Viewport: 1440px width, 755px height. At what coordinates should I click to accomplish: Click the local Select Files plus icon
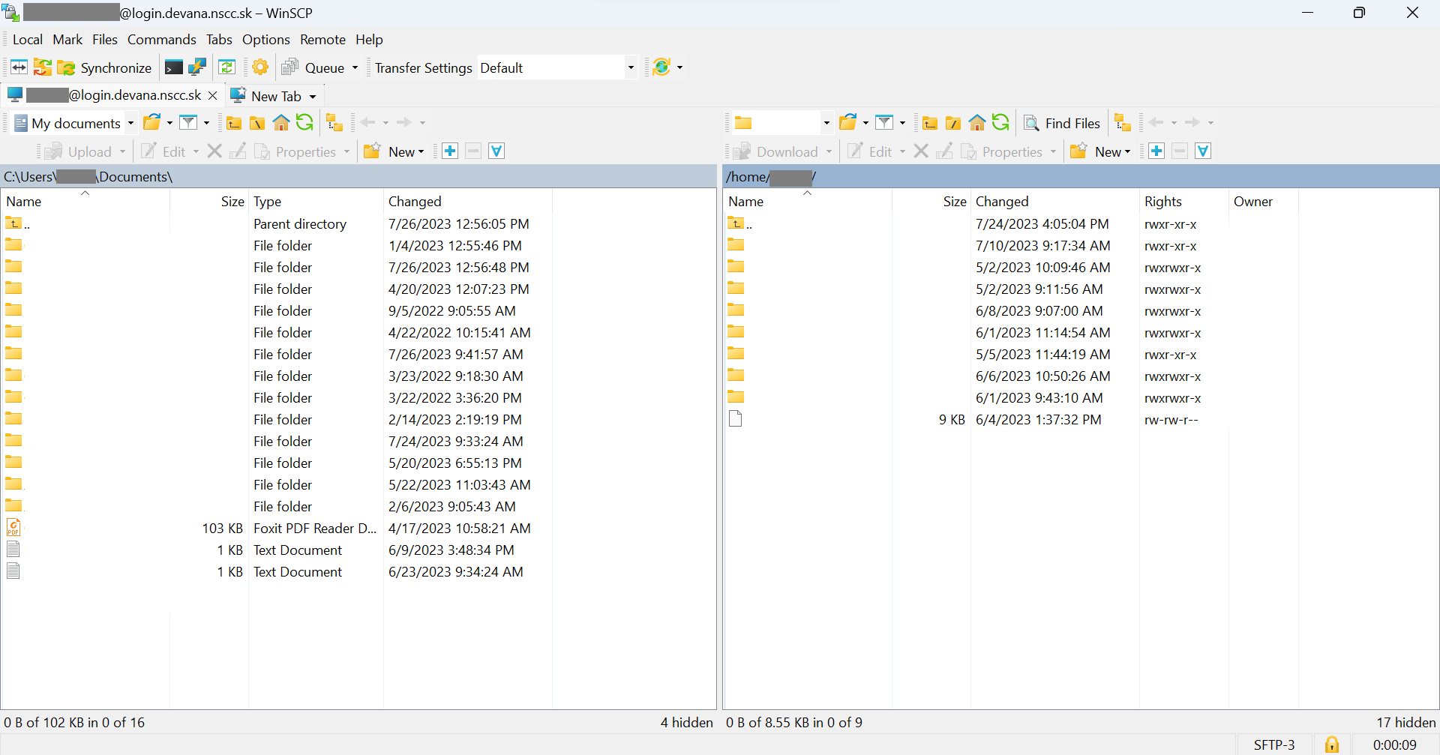click(x=450, y=151)
